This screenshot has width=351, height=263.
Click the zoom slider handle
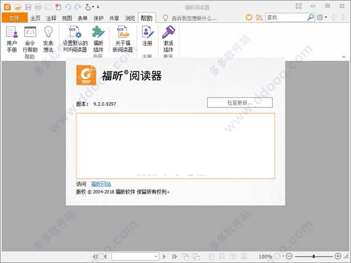coord(314,257)
